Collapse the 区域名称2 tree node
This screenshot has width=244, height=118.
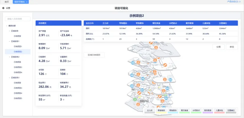9,57
